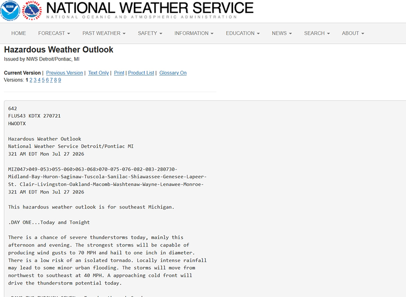Open version 4 of the outlook
Screen dimensions: 406x297
click(39, 80)
